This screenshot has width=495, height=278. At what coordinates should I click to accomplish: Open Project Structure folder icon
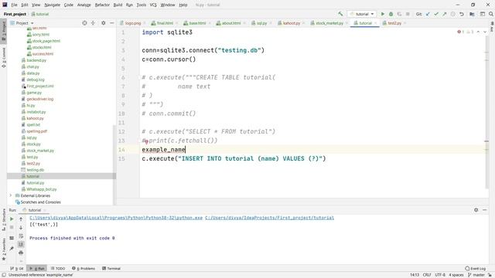(472, 14)
